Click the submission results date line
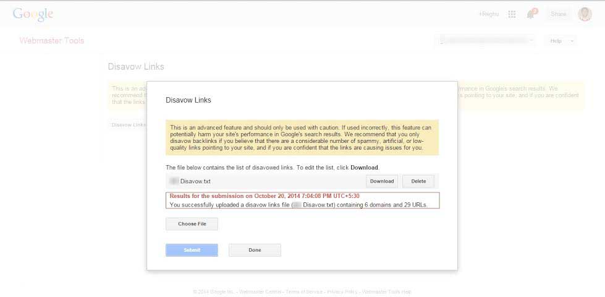Screen dimensions: 605x297 264,196
